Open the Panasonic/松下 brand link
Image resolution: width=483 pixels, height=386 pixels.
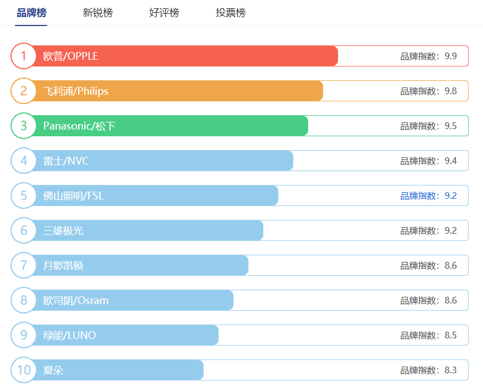pos(79,126)
